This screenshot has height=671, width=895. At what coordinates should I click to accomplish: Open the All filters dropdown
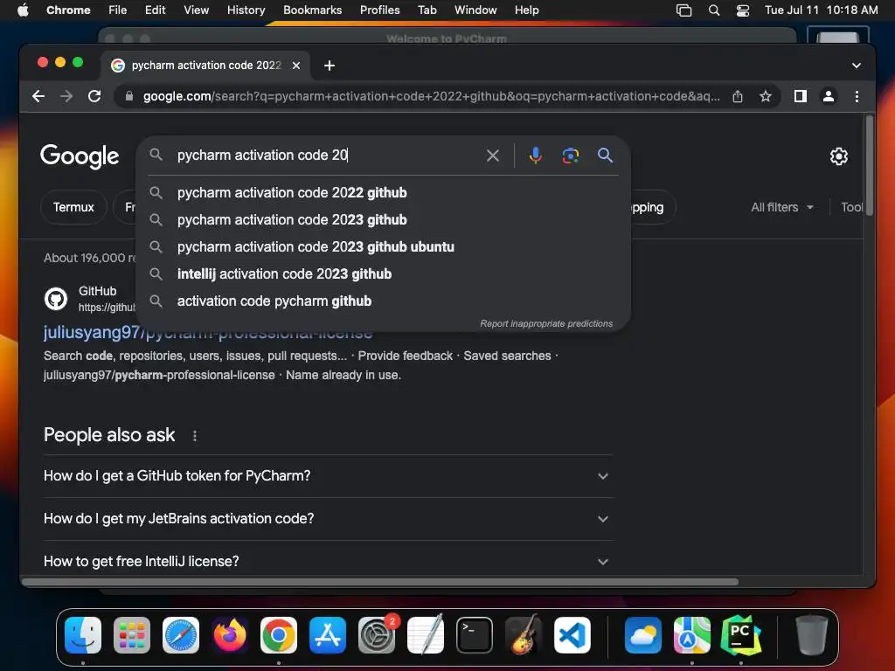(x=782, y=207)
